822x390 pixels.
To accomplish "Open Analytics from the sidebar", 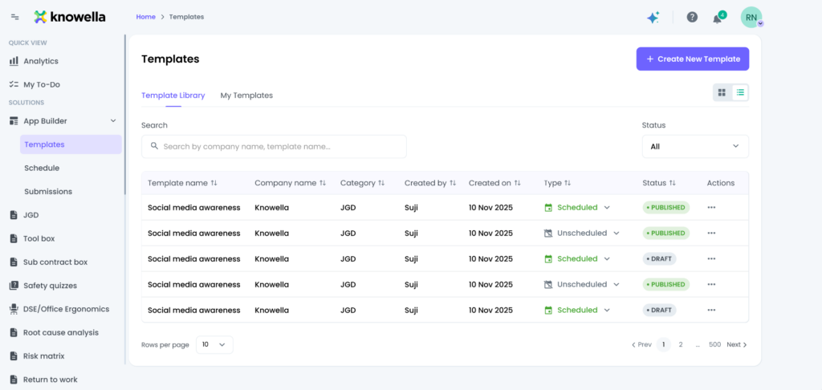I will coord(40,61).
